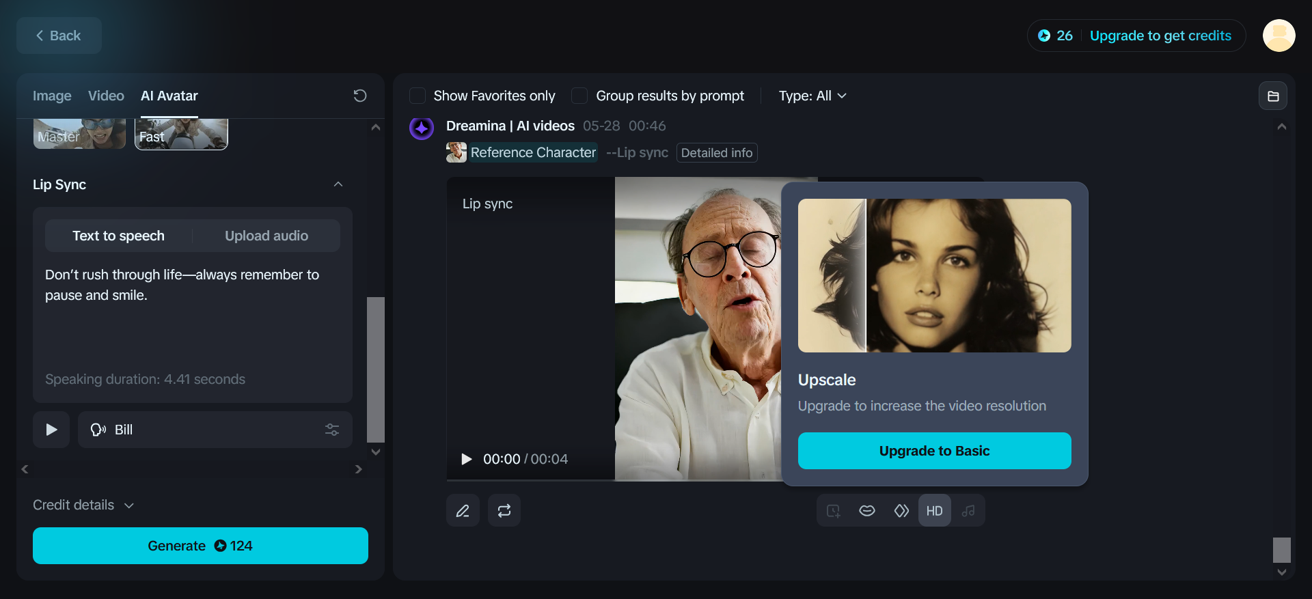Click the "05-28 00:46" timestamp
Screen dimensions: 1312x599
click(x=624, y=126)
